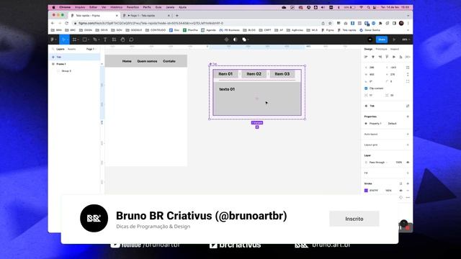The width and height of the screenshot is (461, 259).
Task: Select the Hand tool
Action: [122, 40]
